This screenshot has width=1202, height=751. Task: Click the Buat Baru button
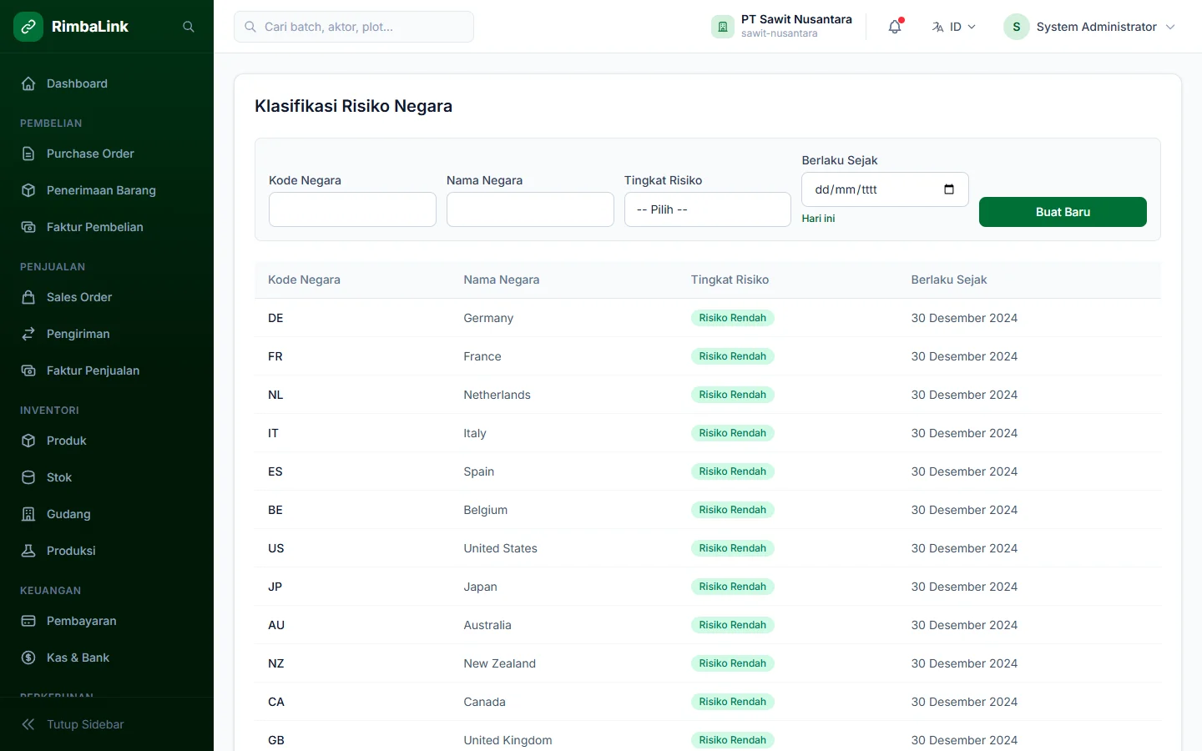pos(1063,212)
